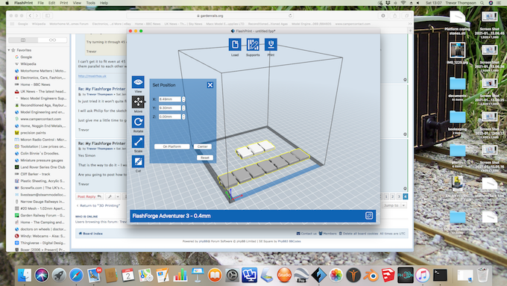Viewport: 507px width, 286px height.
Task: Click Motorhome Matters in the Safari favorites bar
Action: click(69, 24)
